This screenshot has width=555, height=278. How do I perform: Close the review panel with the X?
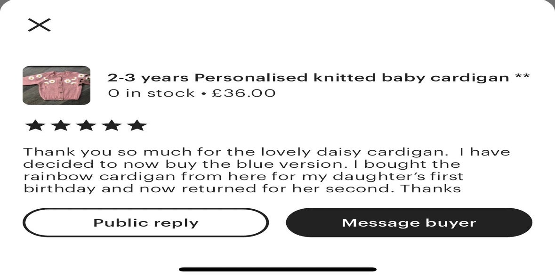39,25
